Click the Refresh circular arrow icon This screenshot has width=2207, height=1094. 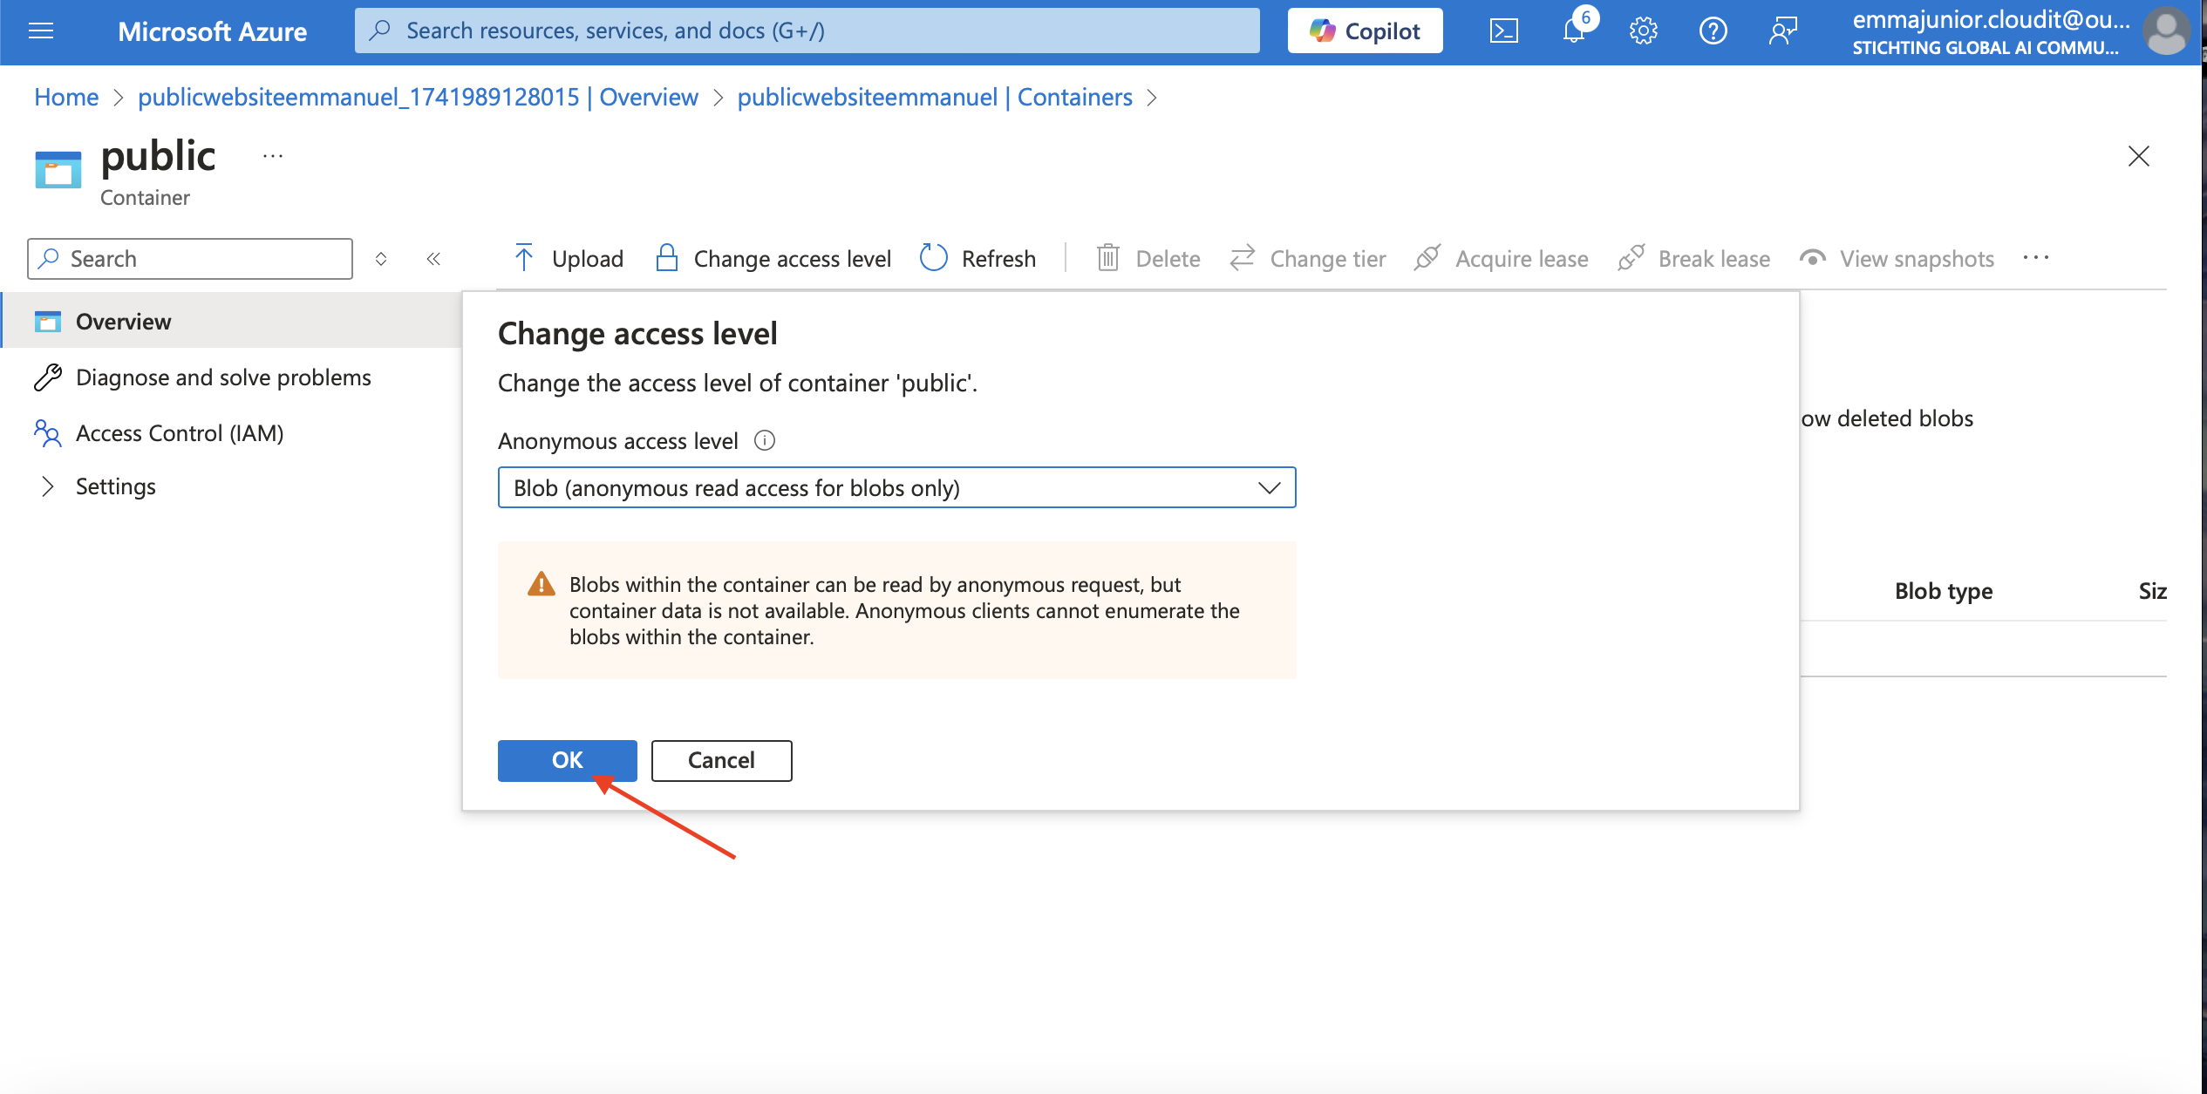click(x=934, y=258)
